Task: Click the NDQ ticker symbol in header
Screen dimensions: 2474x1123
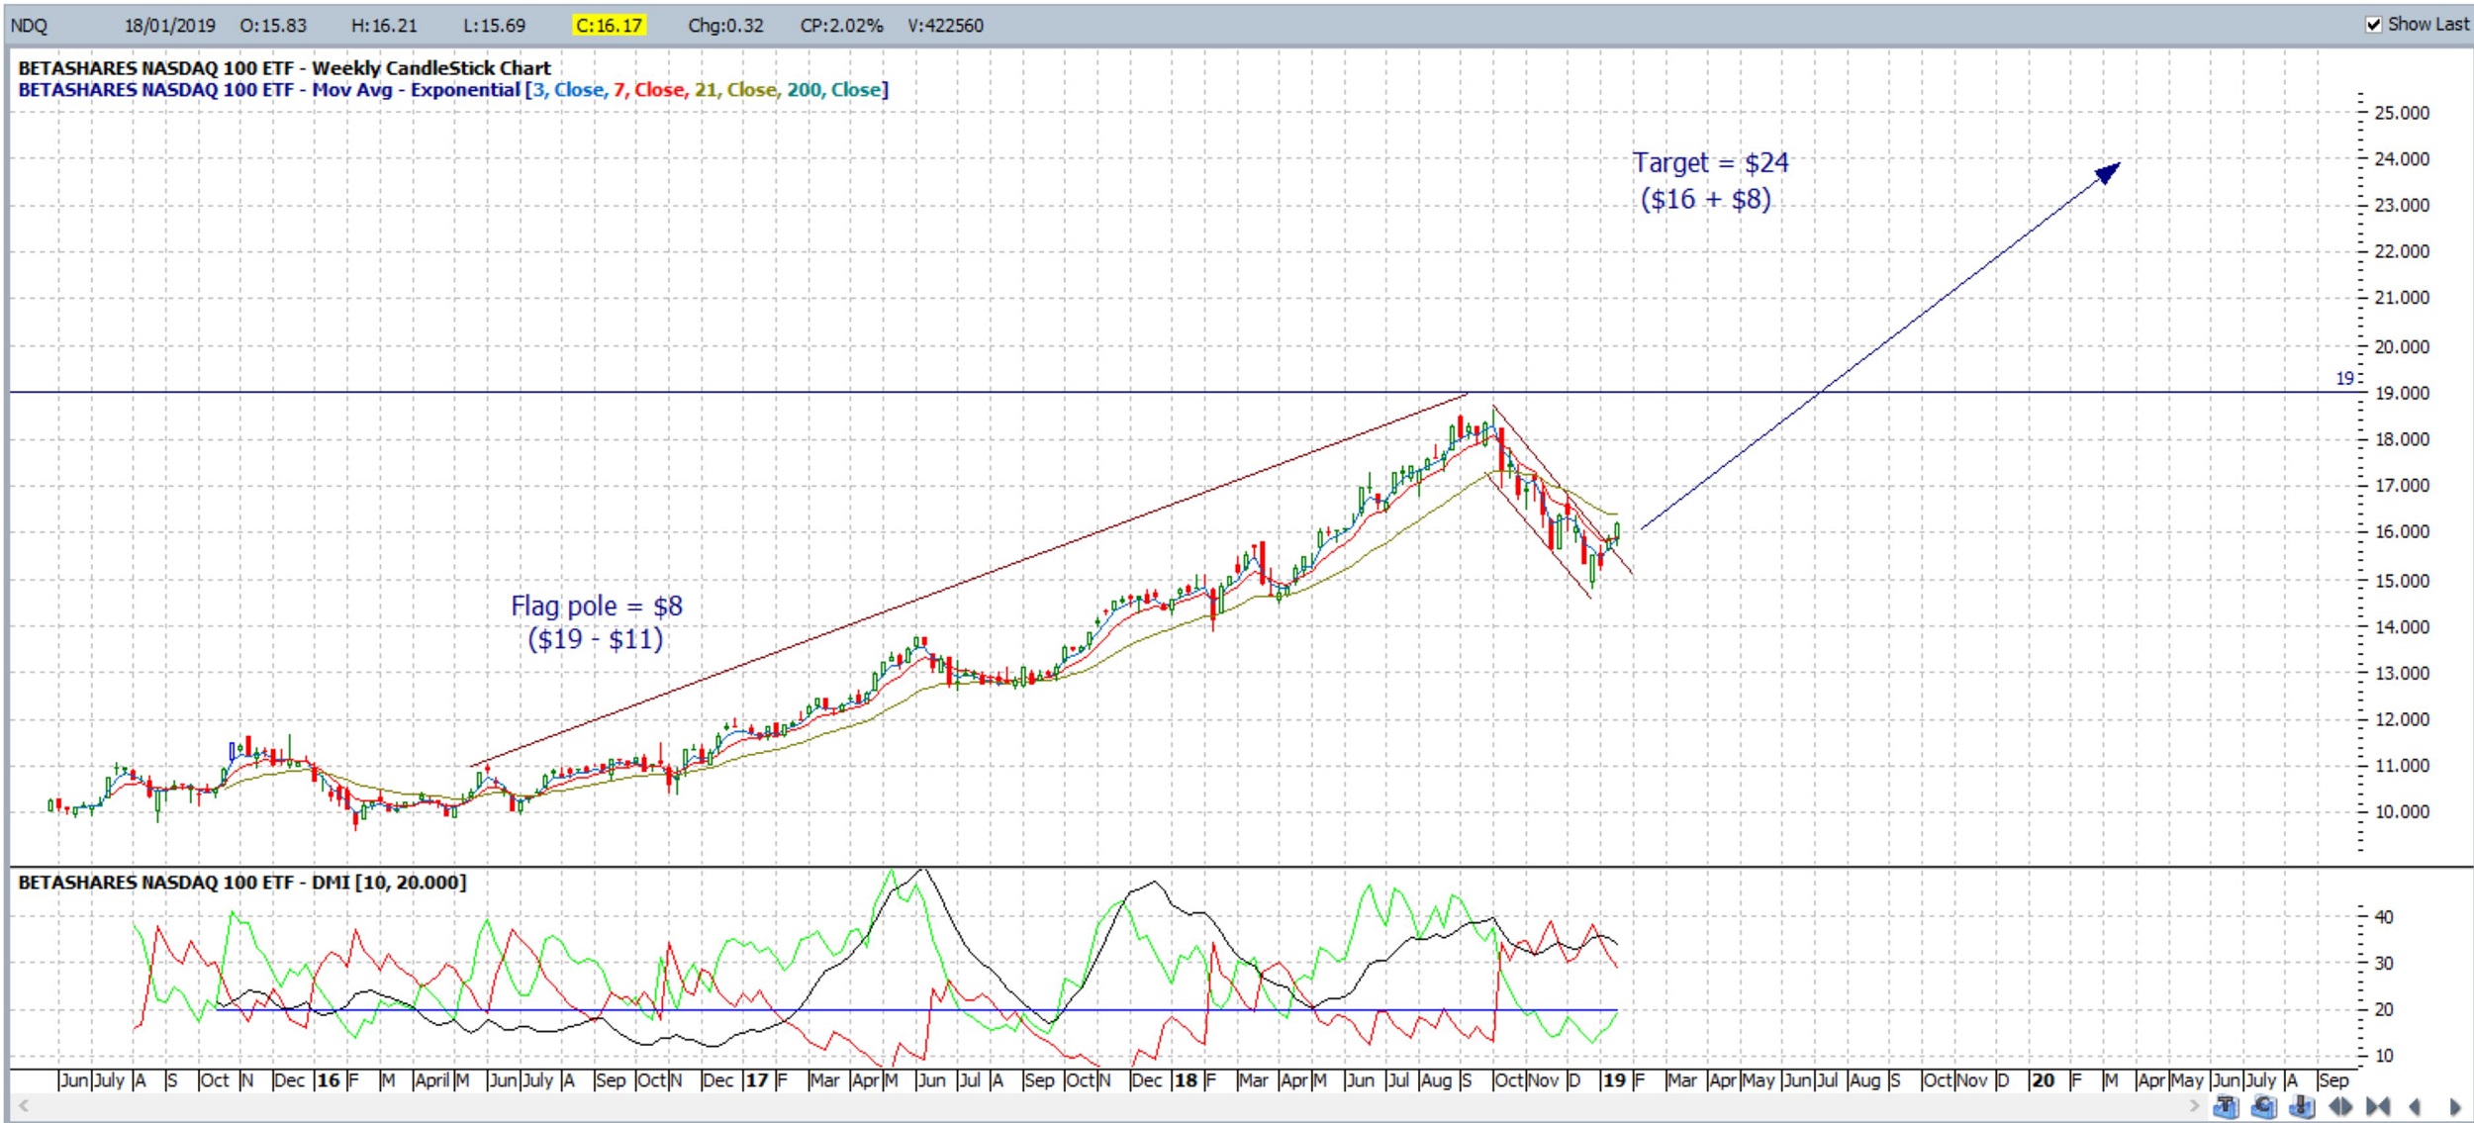Action: coord(29,26)
